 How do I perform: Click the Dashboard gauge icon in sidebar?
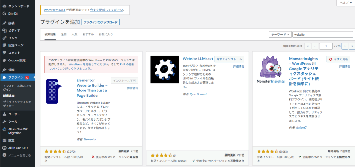pos(4,6)
